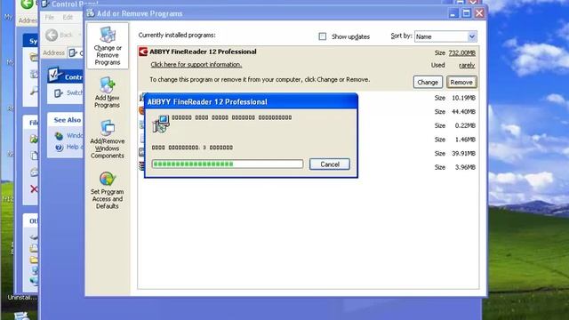569x320 pixels.
Task: Click the 1.46MB size value
Action: click(x=465, y=140)
